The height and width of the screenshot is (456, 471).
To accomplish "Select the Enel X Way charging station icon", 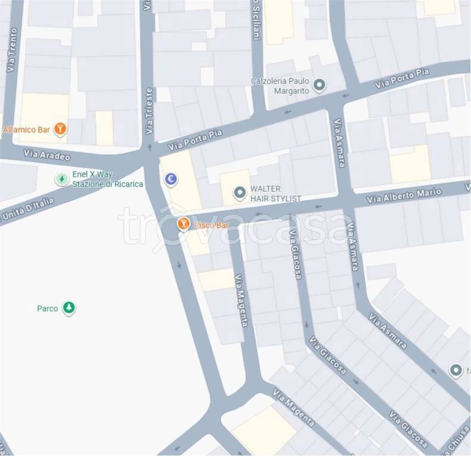I will click(62, 179).
